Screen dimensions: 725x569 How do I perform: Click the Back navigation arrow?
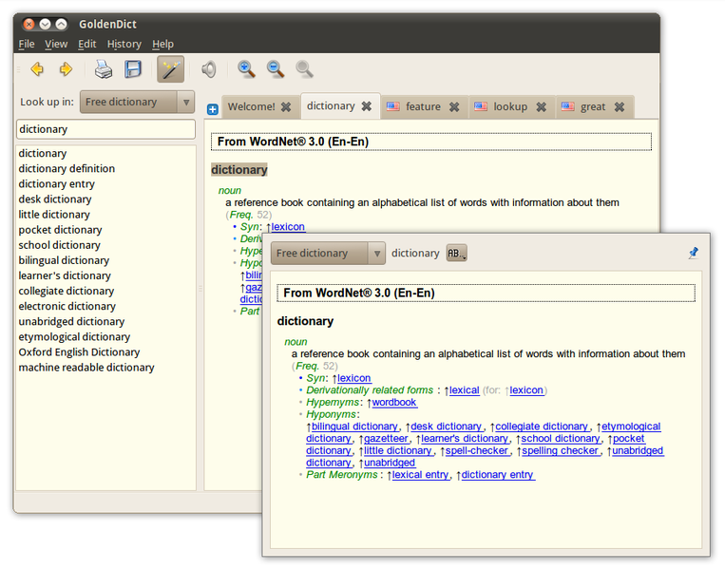click(37, 69)
